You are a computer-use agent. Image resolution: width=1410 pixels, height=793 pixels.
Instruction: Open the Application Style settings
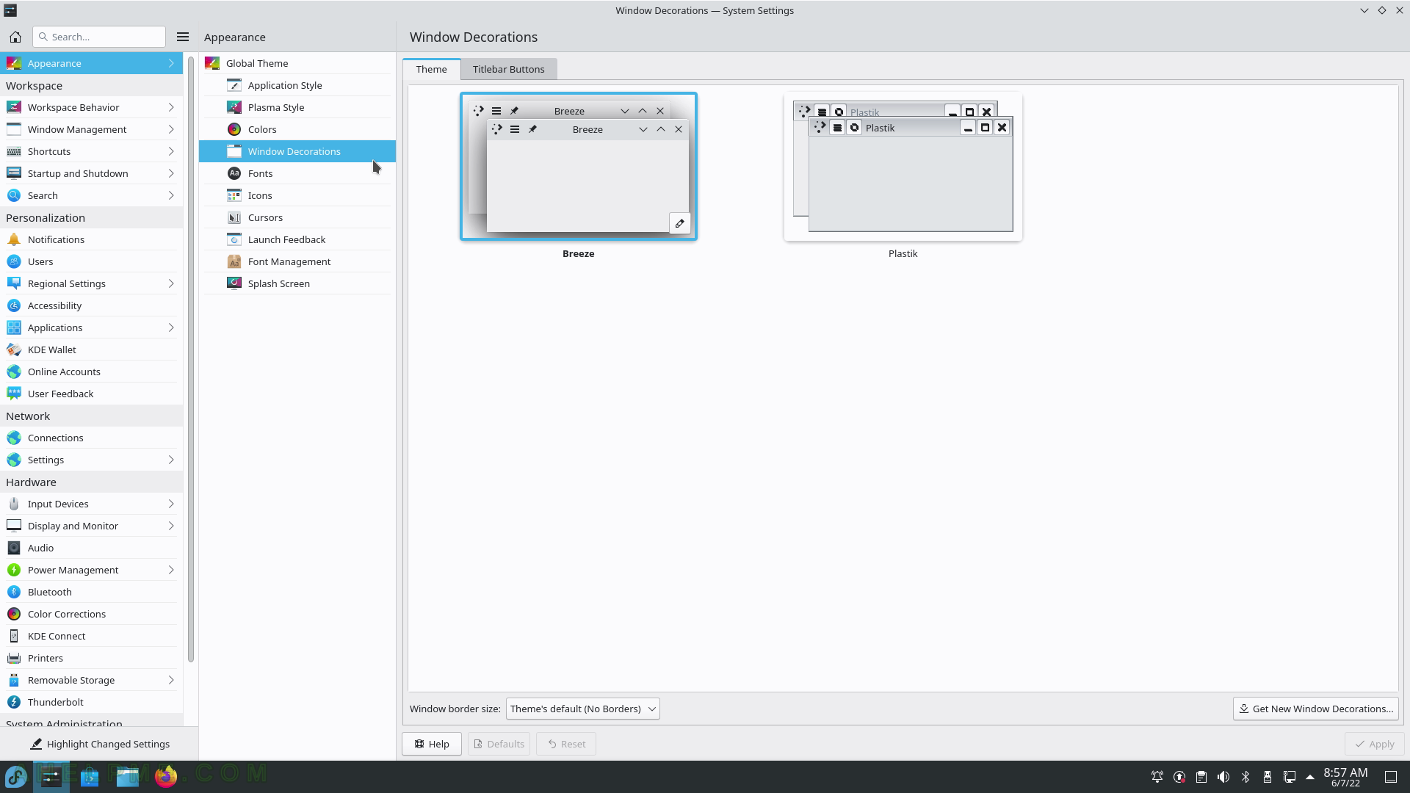click(x=297, y=85)
